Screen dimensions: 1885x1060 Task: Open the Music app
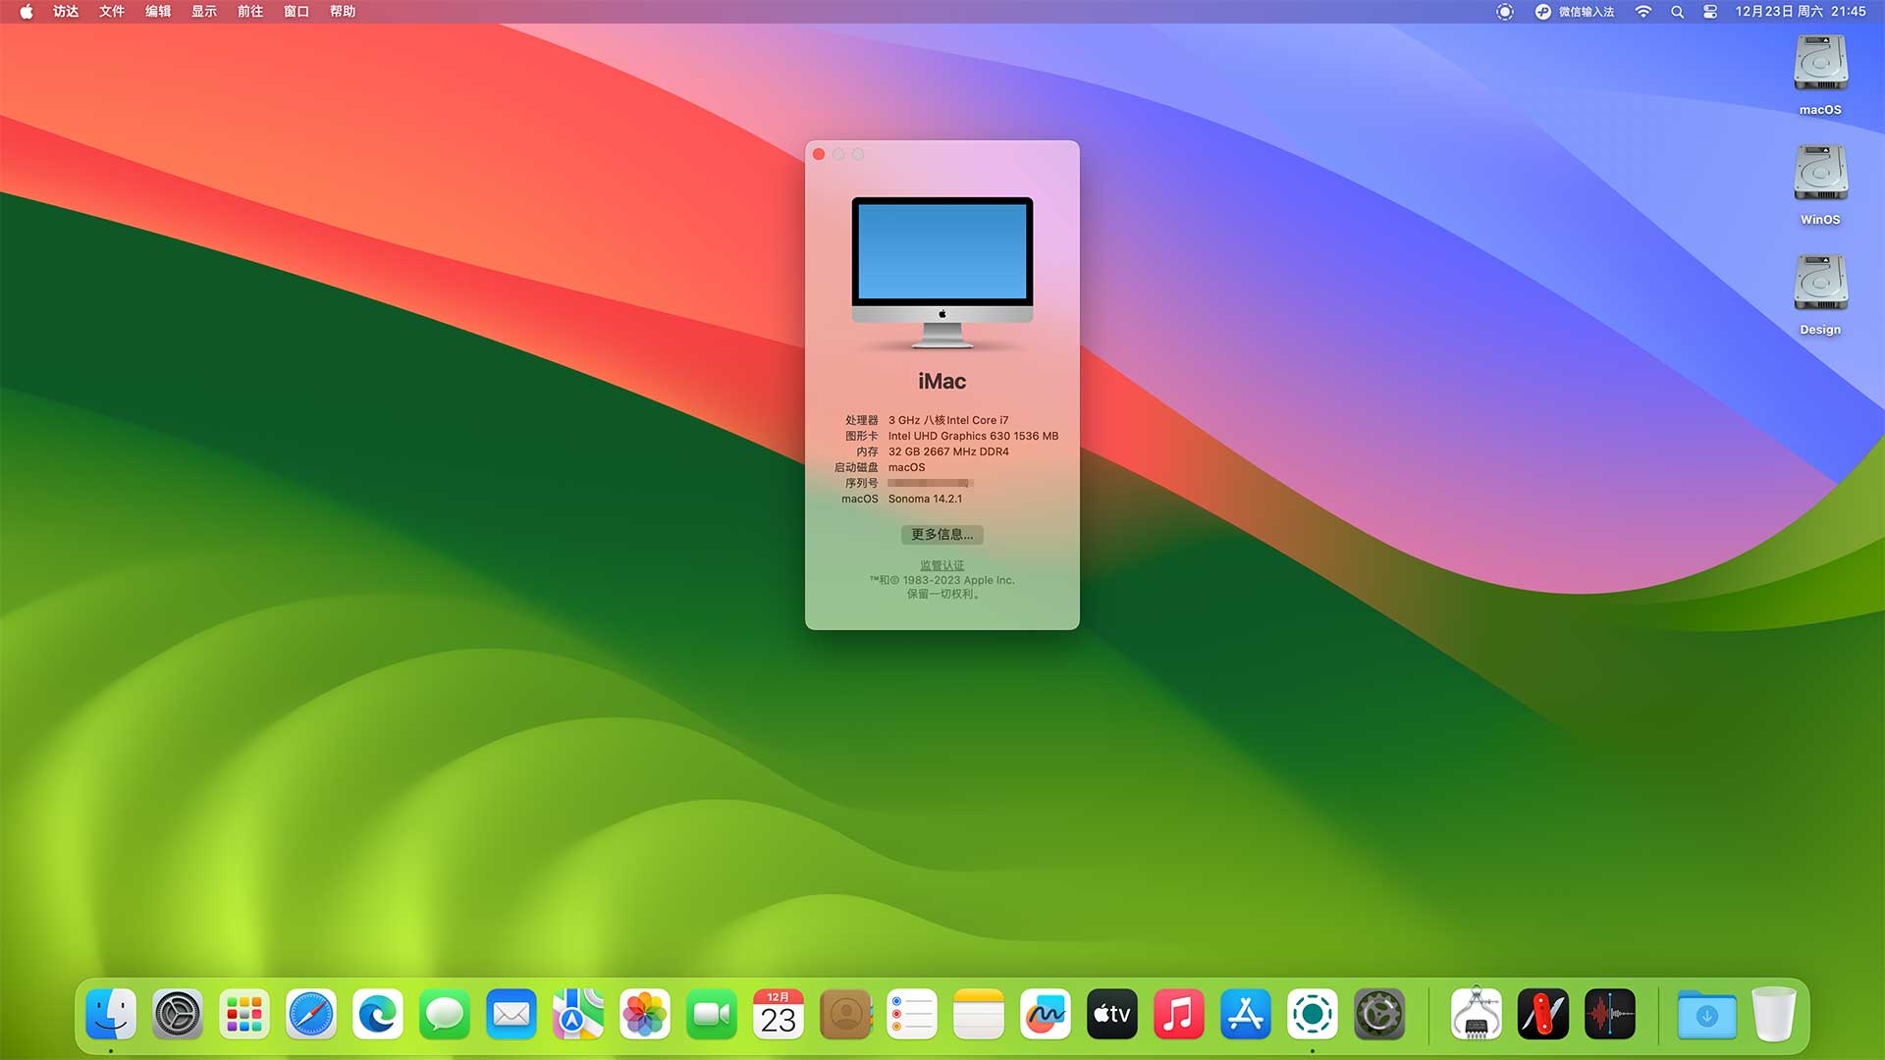coord(1179,1014)
